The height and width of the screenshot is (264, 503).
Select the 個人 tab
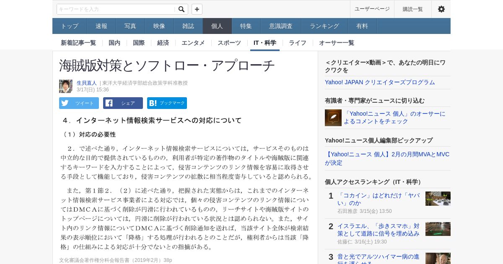(x=217, y=26)
